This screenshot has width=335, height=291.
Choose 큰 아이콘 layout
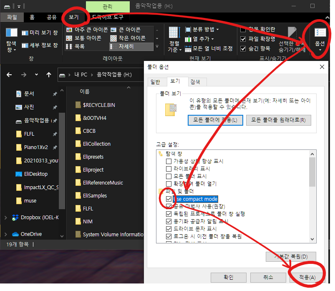click(x=126, y=30)
